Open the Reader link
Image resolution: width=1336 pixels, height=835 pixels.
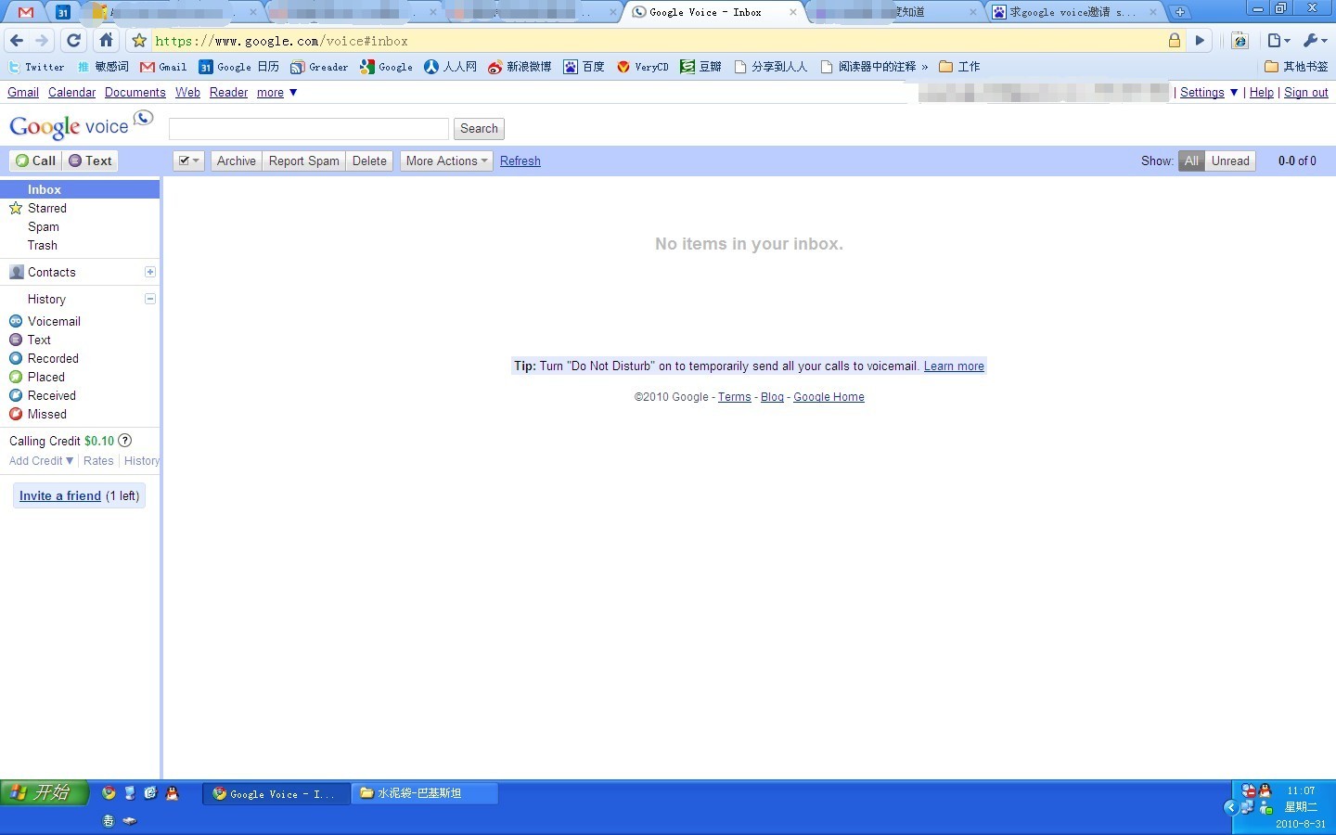[228, 93]
